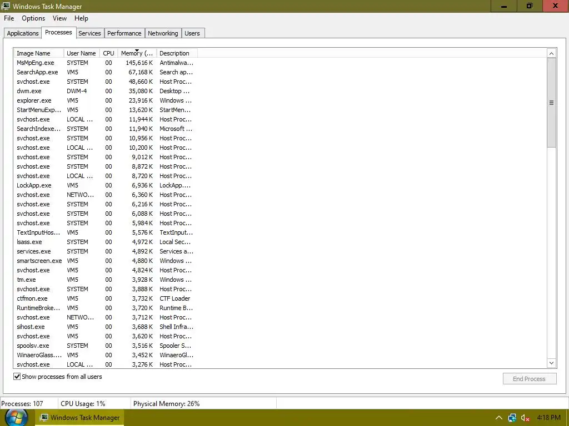Click Processes: 107 in status bar
Viewport: 569px width, 426px height.
[x=22, y=404]
